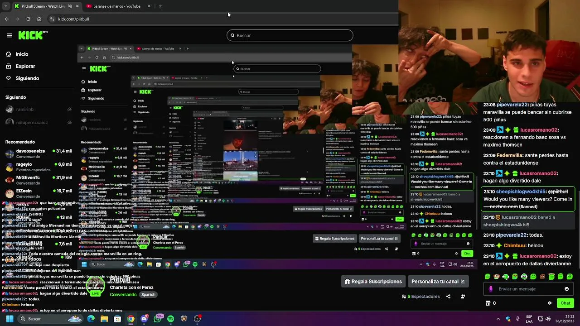Unmute the Kick tab via its speaker icon
The height and width of the screenshot is (326, 580).
point(70,6)
